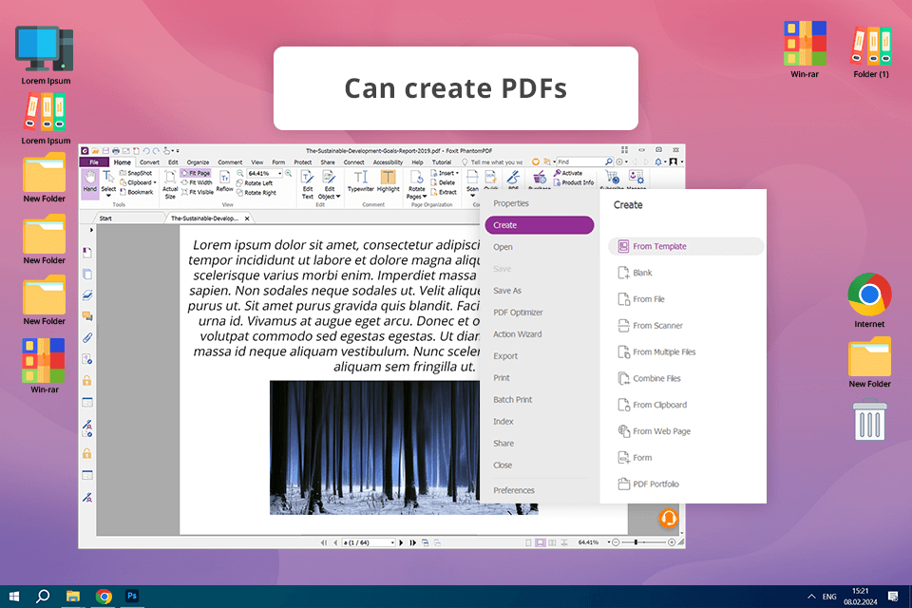The height and width of the screenshot is (608, 912).
Task: Open the Attachments paperclip panel in sidebar
Action: point(87,337)
